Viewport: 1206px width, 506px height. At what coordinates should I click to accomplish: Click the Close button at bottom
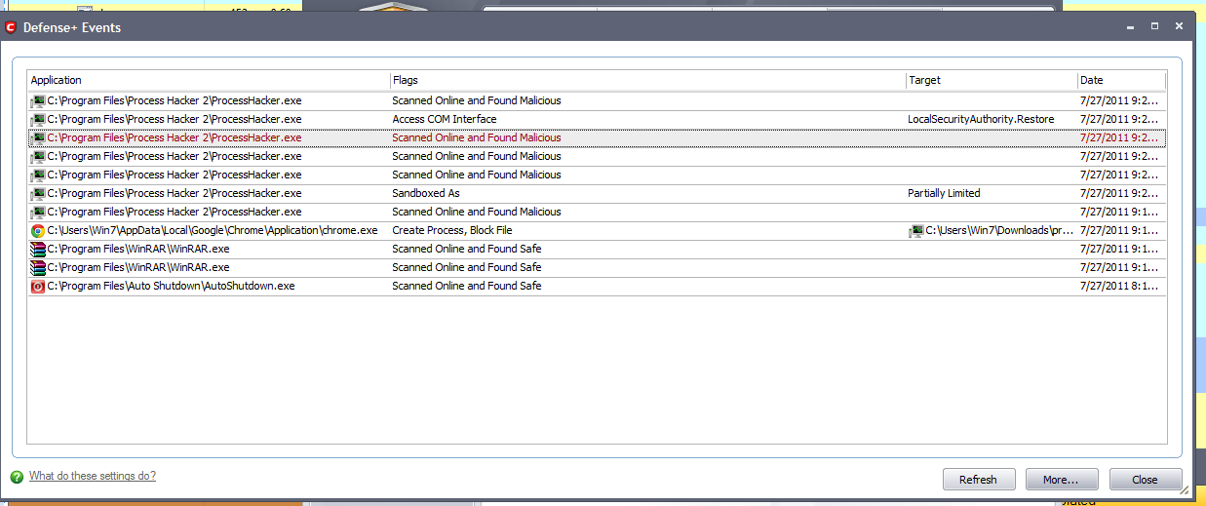coord(1146,480)
